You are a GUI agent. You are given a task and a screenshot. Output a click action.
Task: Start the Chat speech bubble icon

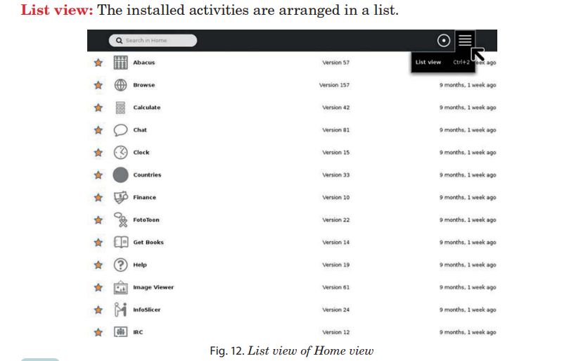point(120,129)
